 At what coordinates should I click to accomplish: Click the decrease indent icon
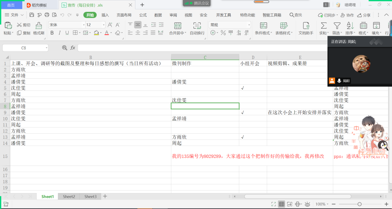click(153, 24)
